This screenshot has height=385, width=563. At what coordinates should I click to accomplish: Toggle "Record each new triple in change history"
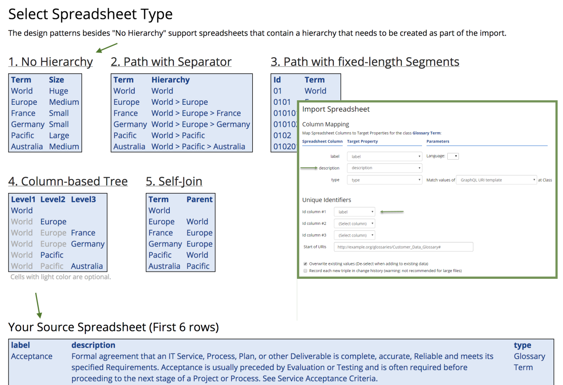click(305, 271)
